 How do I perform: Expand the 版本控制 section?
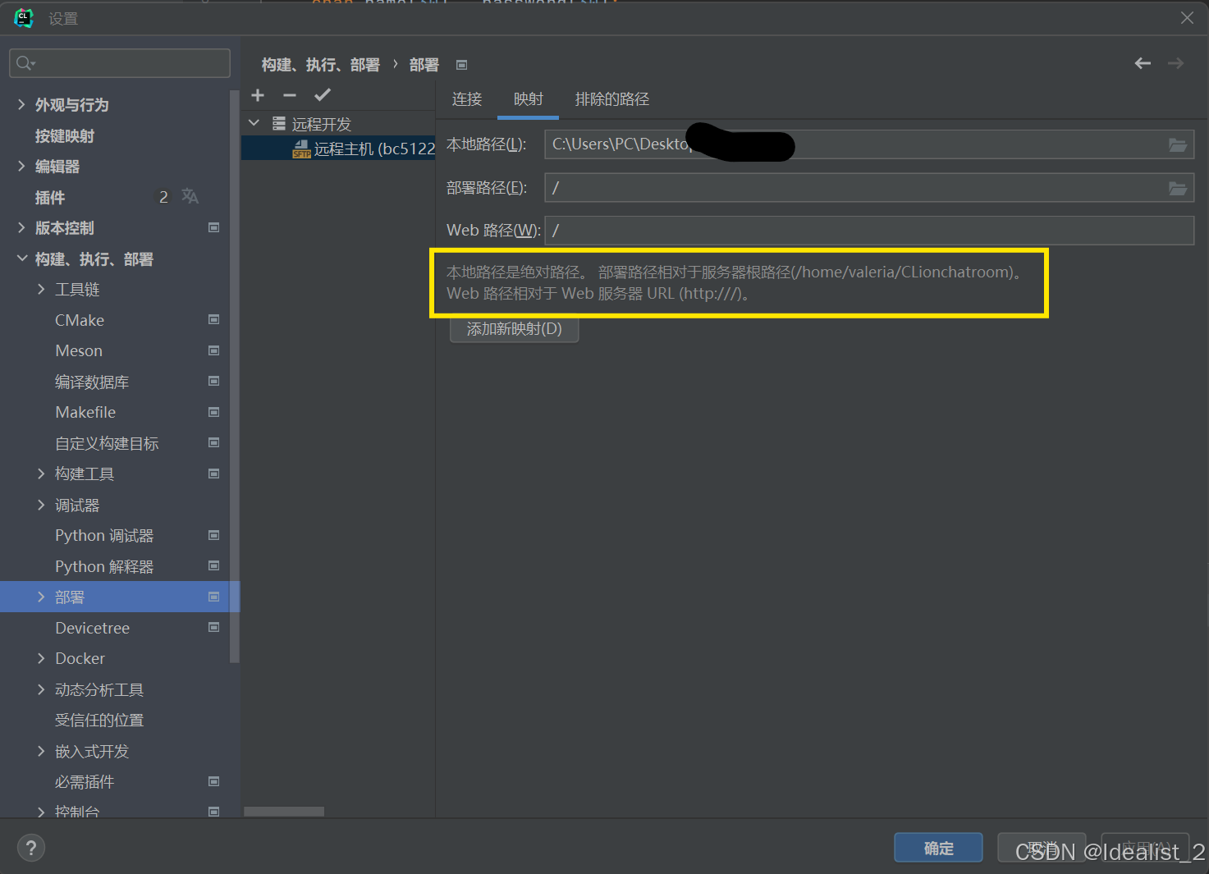click(x=21, y=227)
